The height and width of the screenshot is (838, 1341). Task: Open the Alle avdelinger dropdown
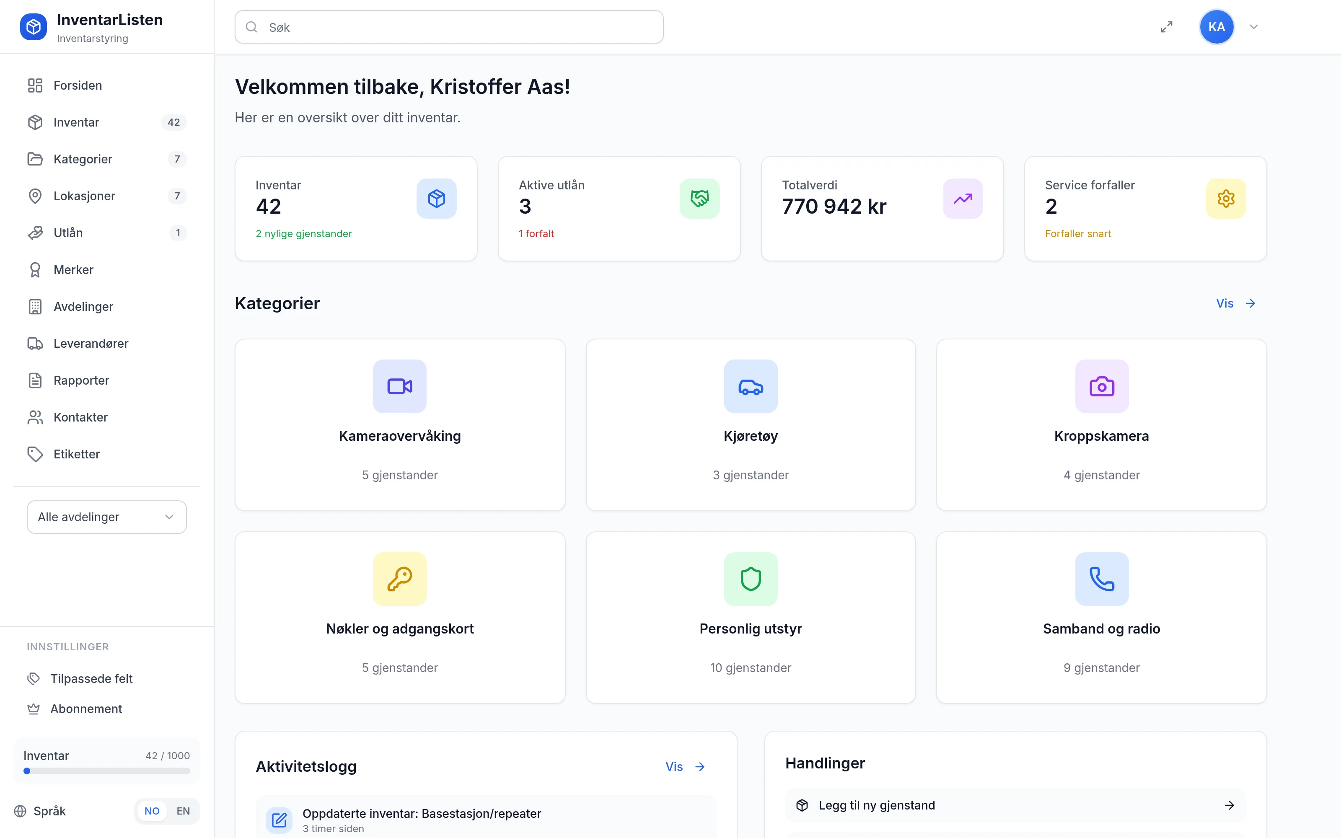point(107,517)
